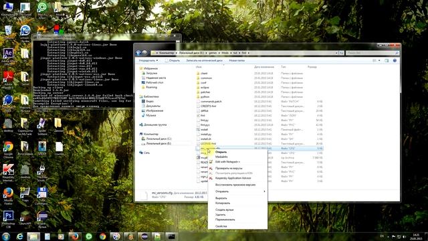Select Музыка library in navigation pane
This screenshot has height=241, width=428.
pos(148,115)
